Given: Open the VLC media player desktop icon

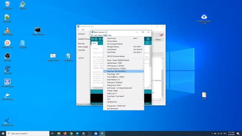Looking at the screenshot, I should [8, 31].
